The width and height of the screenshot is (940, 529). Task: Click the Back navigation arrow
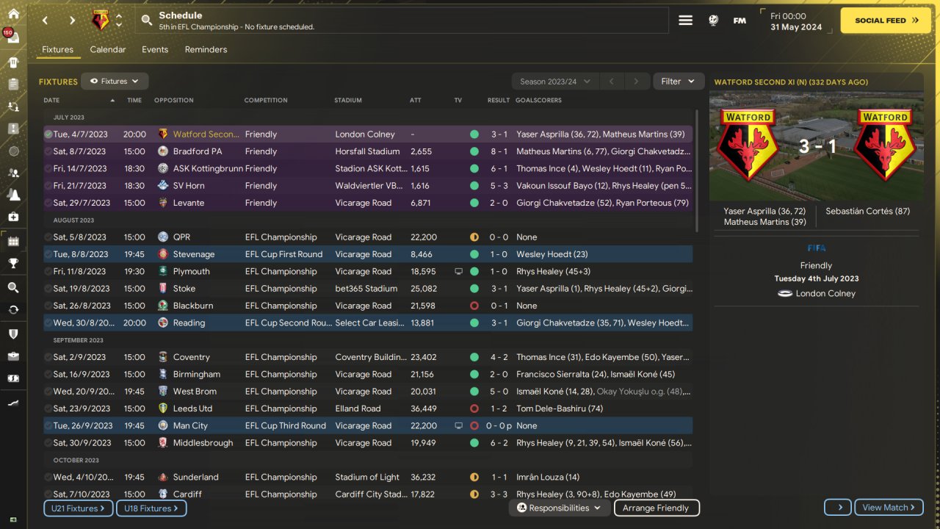pyautogui.click(x=45, y=21)
